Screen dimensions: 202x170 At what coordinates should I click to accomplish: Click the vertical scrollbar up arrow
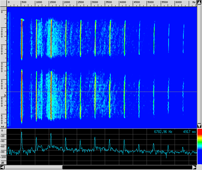click(x=199, y=3)
